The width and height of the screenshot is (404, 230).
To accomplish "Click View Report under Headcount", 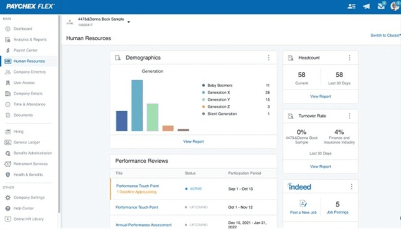I will [320, 96].
